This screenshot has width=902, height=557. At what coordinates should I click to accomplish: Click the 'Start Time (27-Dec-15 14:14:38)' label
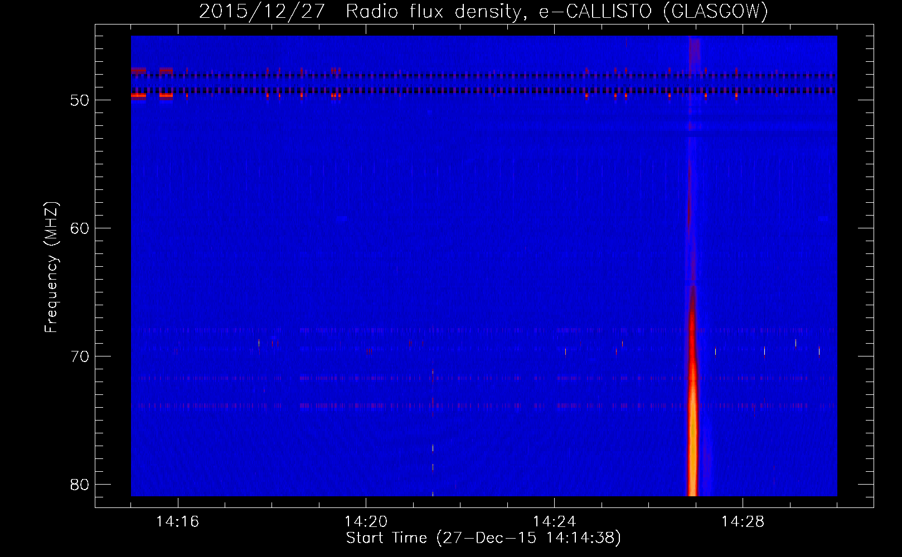[x=483, y=538]
